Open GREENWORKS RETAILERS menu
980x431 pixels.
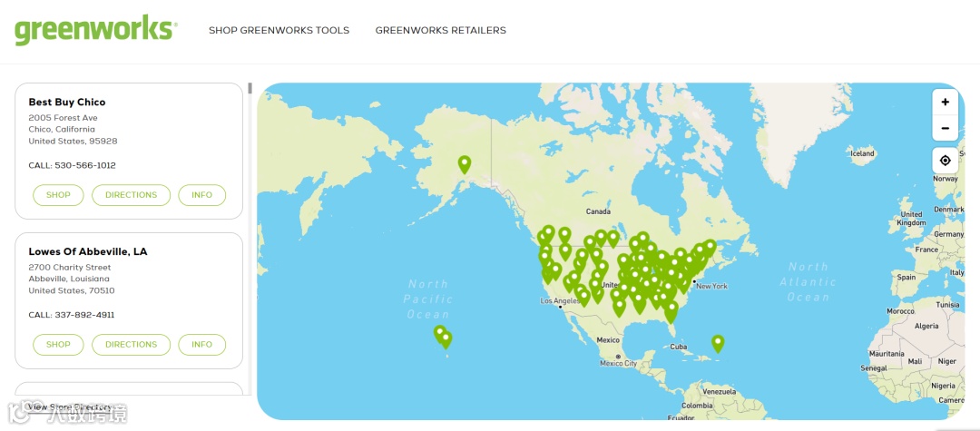pos(441,30)
